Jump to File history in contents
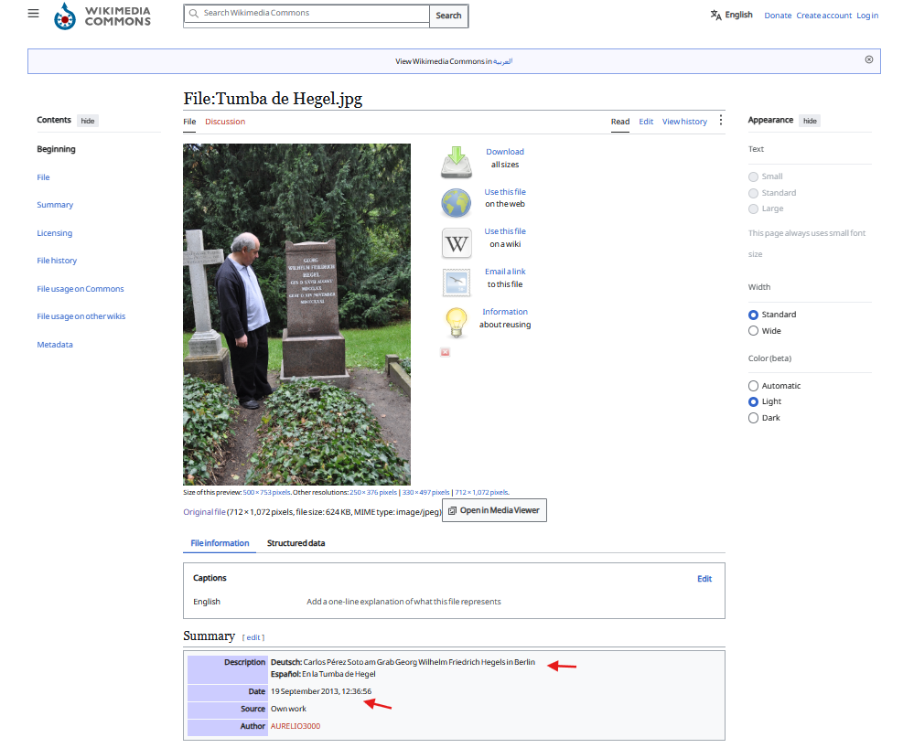The width and height of the screenshot is (903, 748). pyautogui.click(x=57, y=261)
